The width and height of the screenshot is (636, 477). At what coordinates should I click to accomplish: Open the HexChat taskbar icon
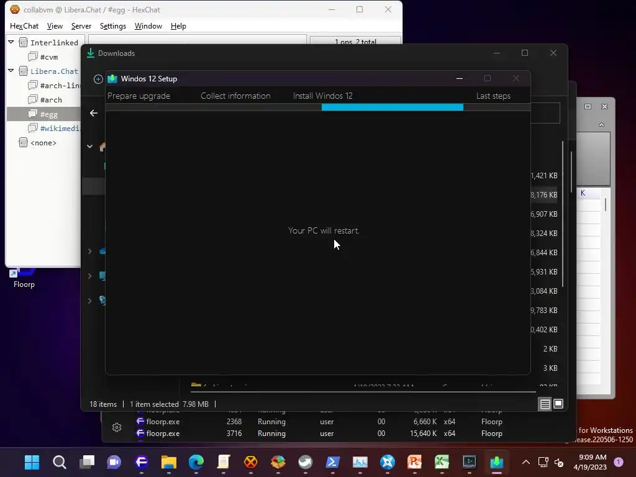[x=251, y=462]
